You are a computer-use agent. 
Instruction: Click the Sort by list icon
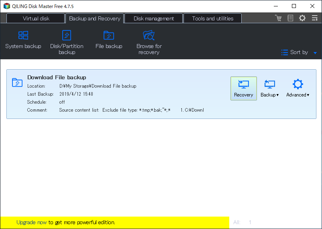pyautogui.click(x=284, y=52)
